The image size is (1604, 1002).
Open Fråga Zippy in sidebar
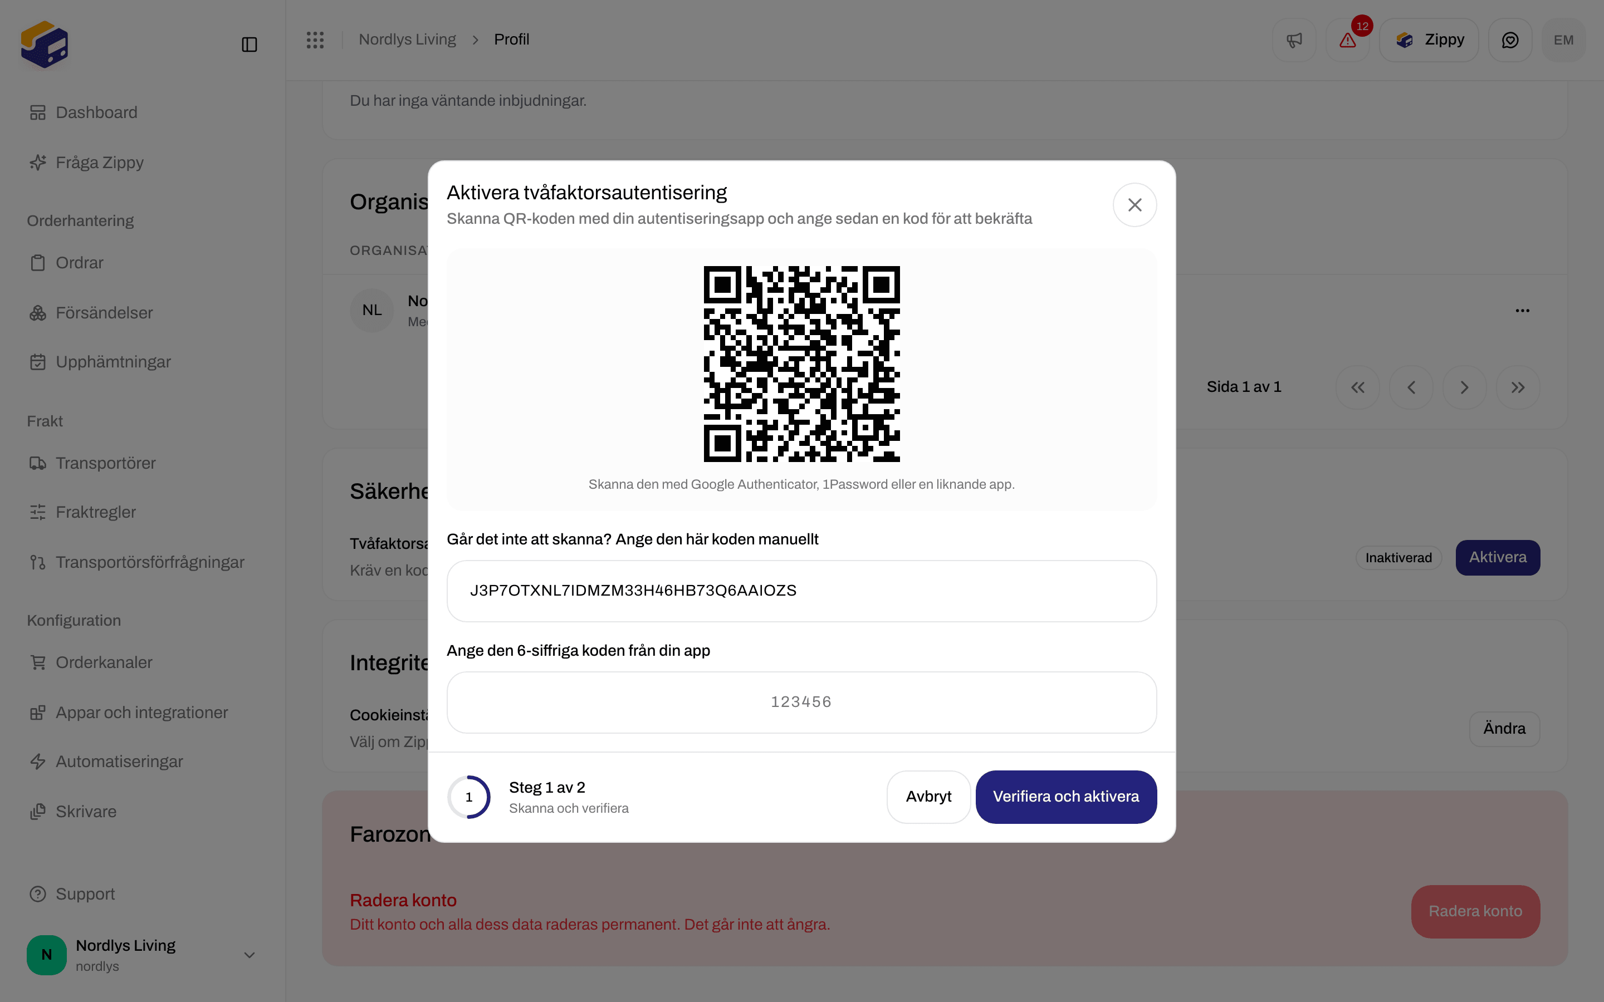pos(87,163)
